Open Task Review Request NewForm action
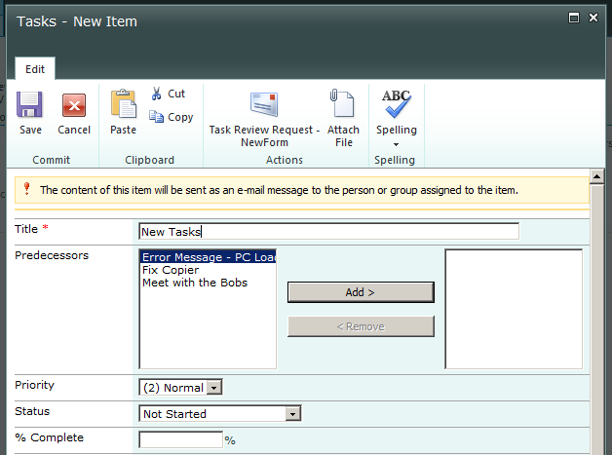The width and height of the screenshot is (612, 455). coord(264,105)
